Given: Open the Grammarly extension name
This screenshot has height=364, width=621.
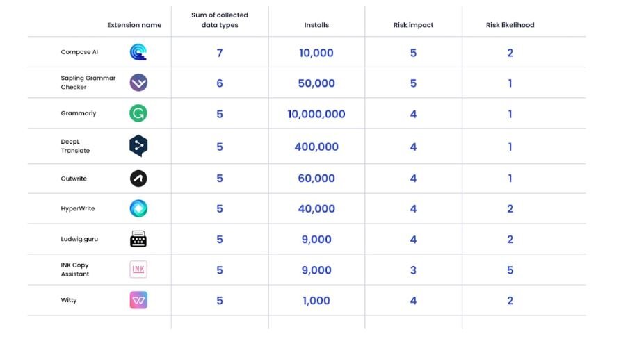Looking at the screenshot, I should [79, 113].
